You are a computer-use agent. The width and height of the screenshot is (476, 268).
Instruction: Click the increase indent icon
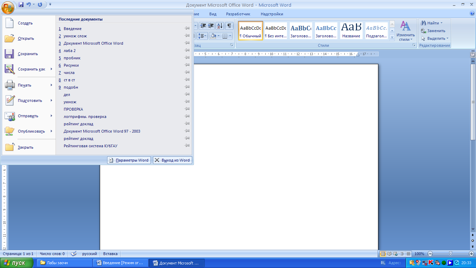coord(211,25)
